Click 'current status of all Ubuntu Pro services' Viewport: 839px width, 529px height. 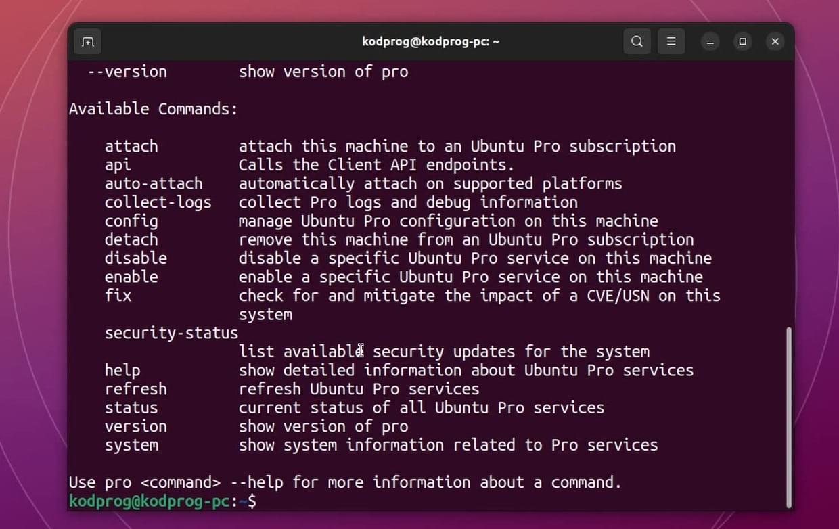(422, 408)
